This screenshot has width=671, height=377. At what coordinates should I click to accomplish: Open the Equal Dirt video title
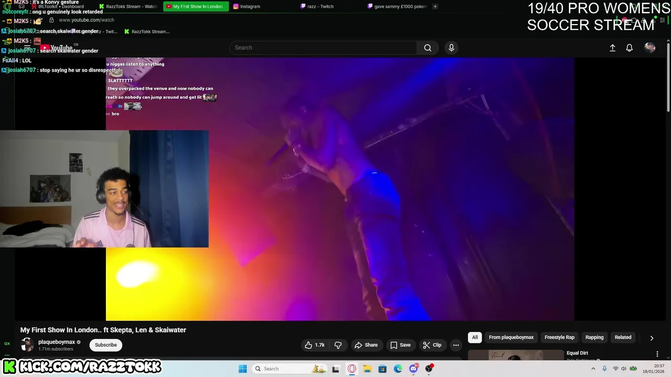coord(577,353)
